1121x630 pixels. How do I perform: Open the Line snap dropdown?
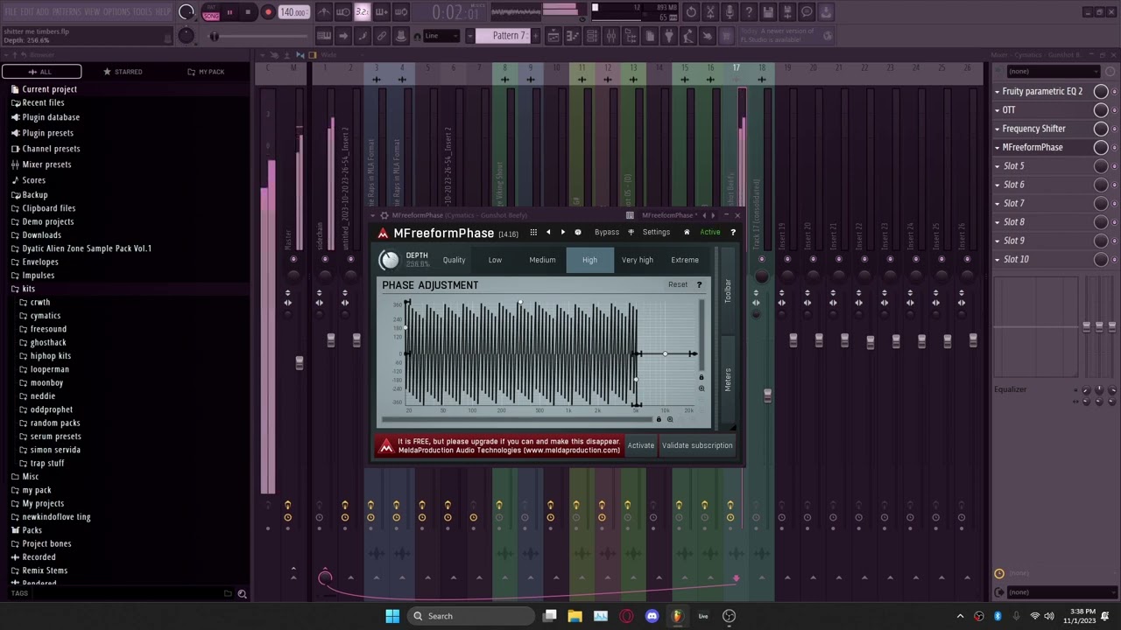tap(442, 36)
